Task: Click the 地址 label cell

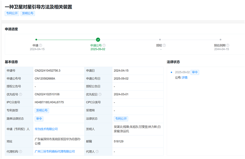Action: click(x=19, y=141)
